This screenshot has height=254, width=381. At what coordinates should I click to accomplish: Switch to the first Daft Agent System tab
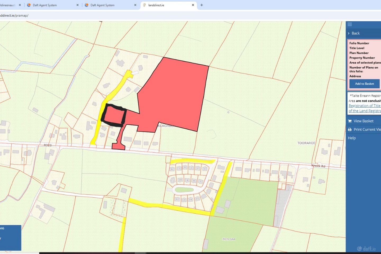click(x=44, y=5)
